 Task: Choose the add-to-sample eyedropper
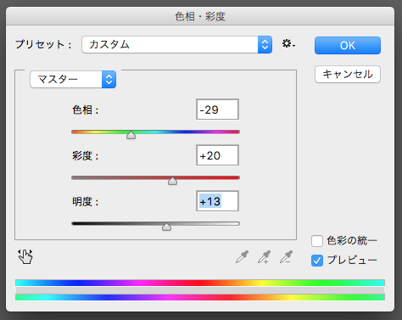264,257
